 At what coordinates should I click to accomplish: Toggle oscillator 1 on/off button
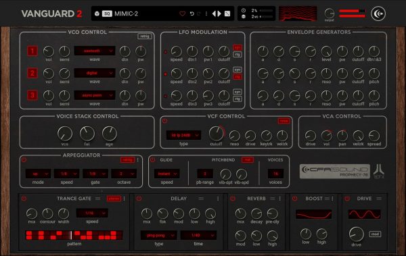point(32,51)
